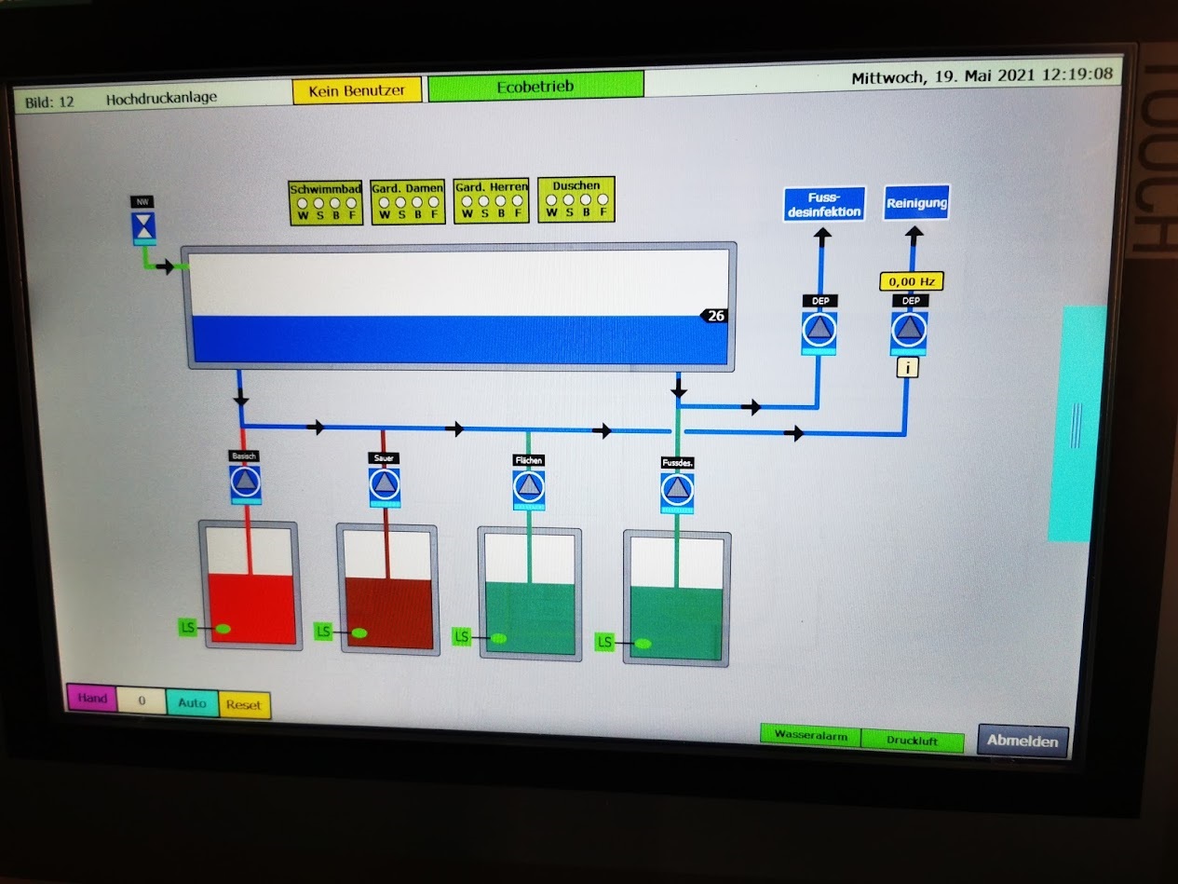Viewport: 1178px width, 884px height.
Task: Click the 0,00 Hz frequency field
Action: pyautogui.click(x=912, y=280)
